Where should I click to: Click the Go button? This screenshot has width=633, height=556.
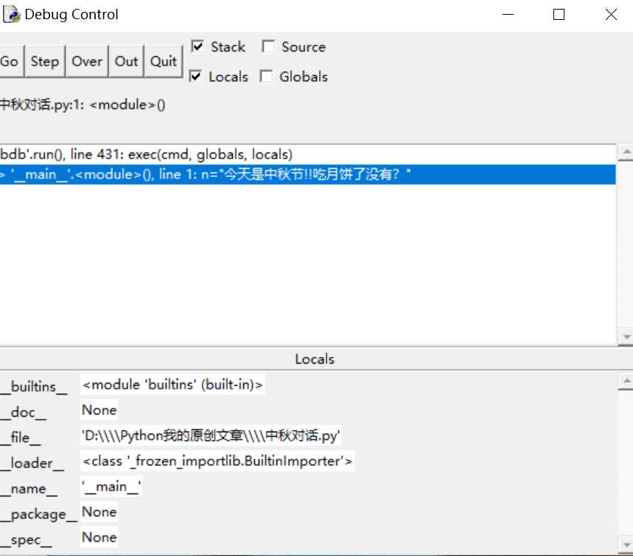coord(10,61)
